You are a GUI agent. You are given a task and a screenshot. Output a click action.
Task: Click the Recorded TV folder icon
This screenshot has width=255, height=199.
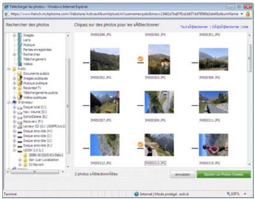coord(20,88)
